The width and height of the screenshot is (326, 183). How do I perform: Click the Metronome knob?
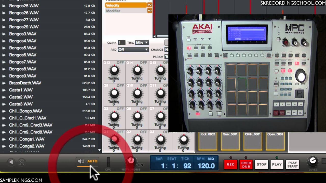point(131,161)
